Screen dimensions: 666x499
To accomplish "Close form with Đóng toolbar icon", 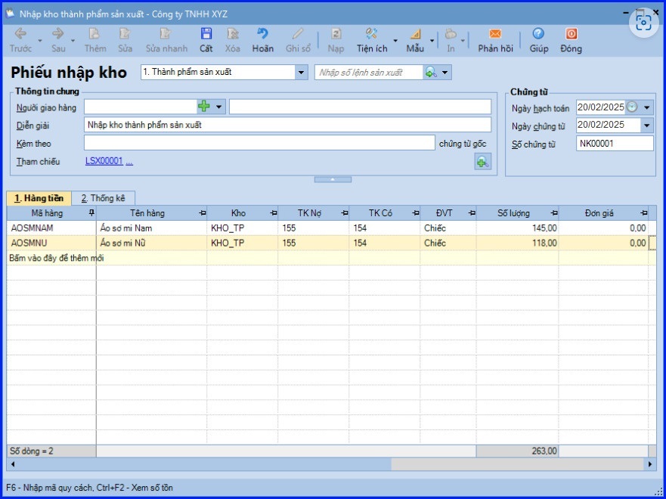I will tap(572, 35).
